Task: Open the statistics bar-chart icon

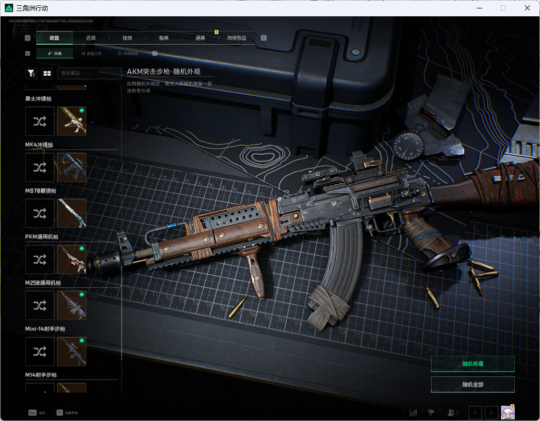Action: click(x=413, y=413)
